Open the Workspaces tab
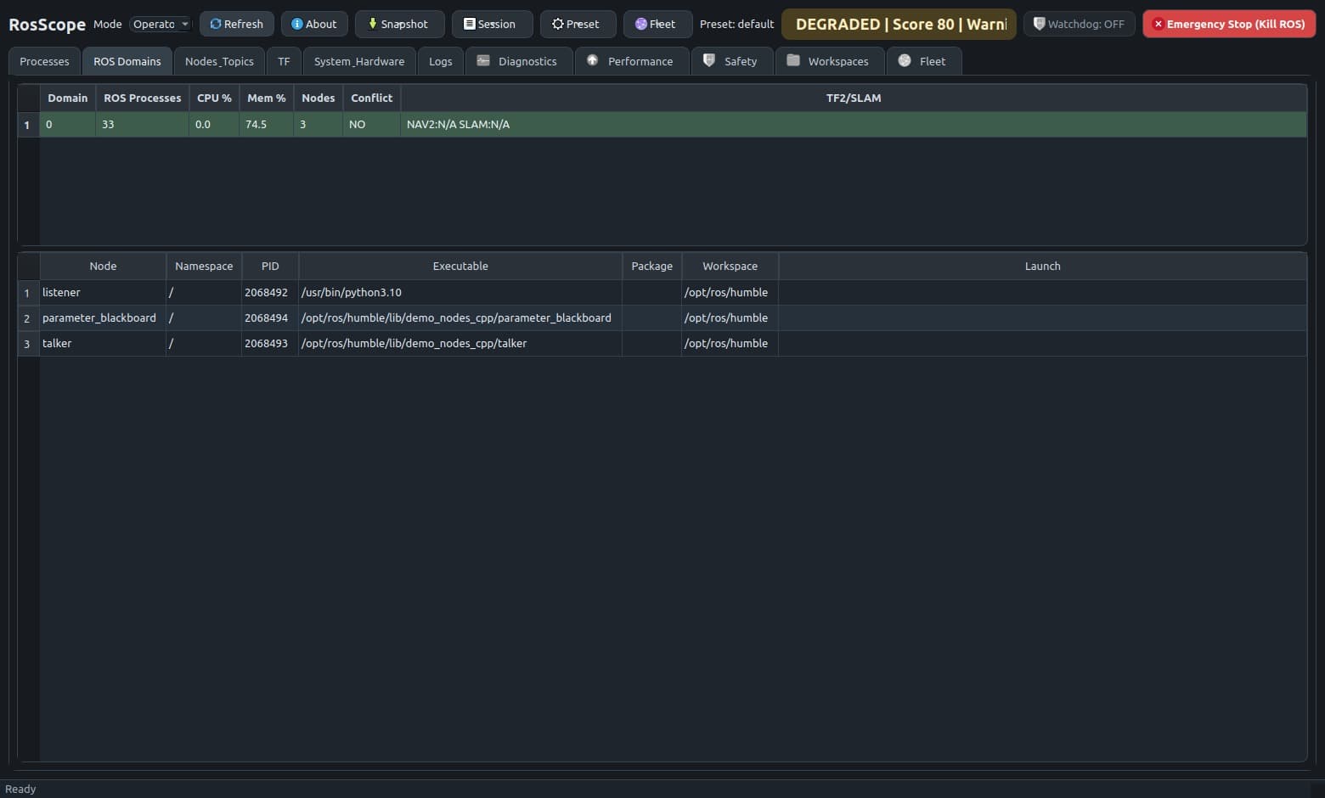 [x=830, y=61]
